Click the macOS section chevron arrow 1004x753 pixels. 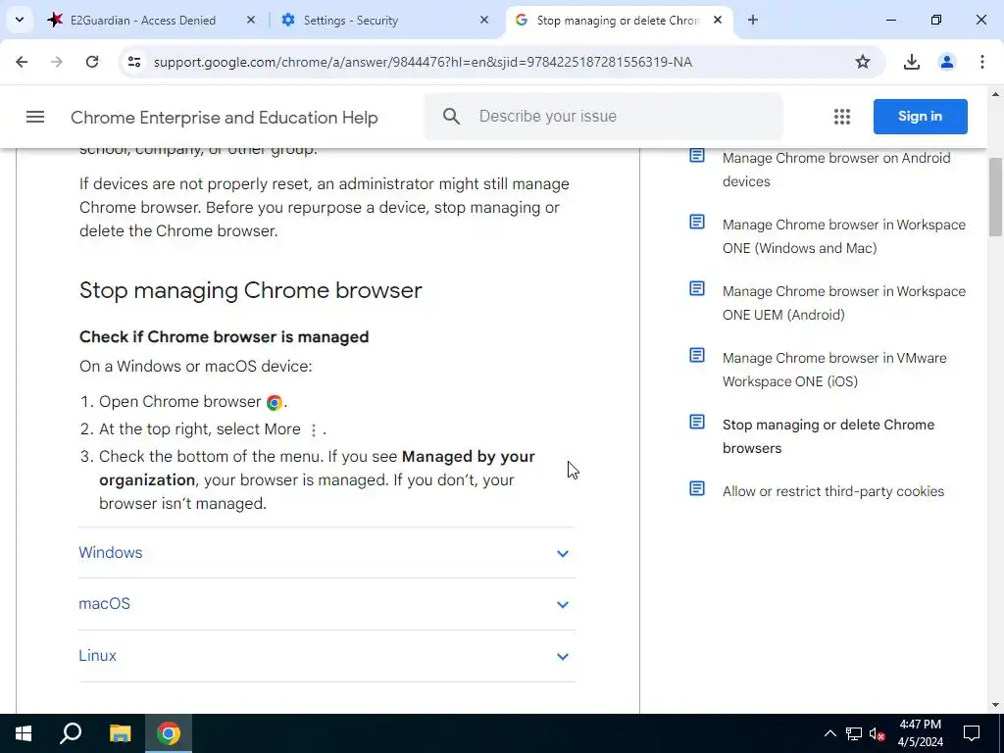pos(562,604)
